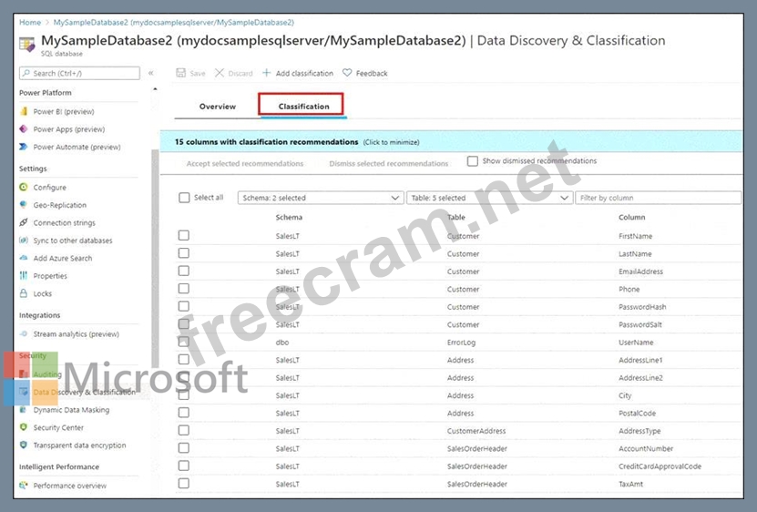Click Accept selected recommendations button

(x=245, y=163)
